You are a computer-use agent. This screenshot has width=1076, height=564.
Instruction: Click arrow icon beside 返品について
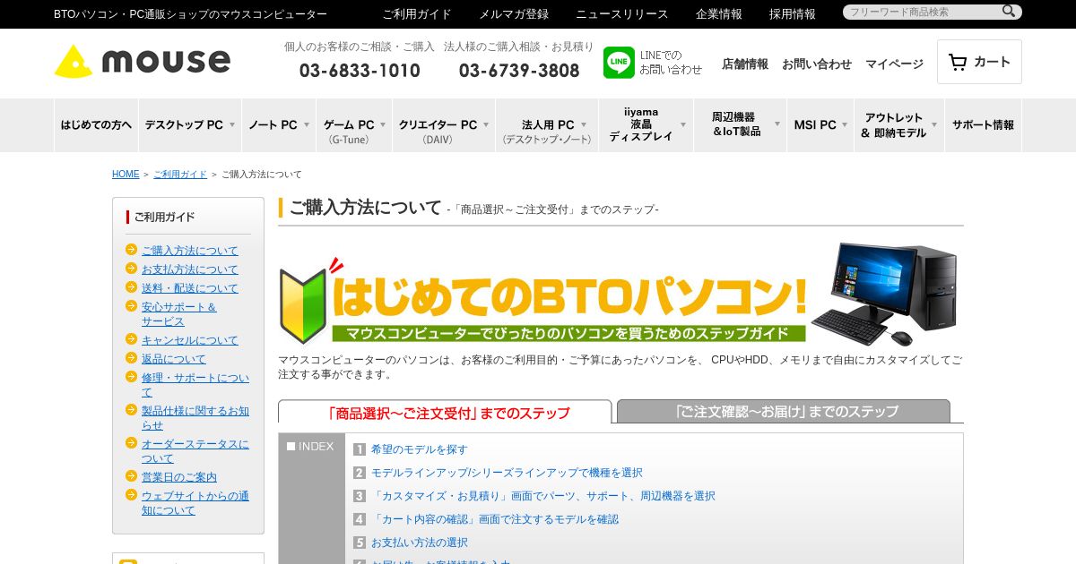[x=132, y=358]
